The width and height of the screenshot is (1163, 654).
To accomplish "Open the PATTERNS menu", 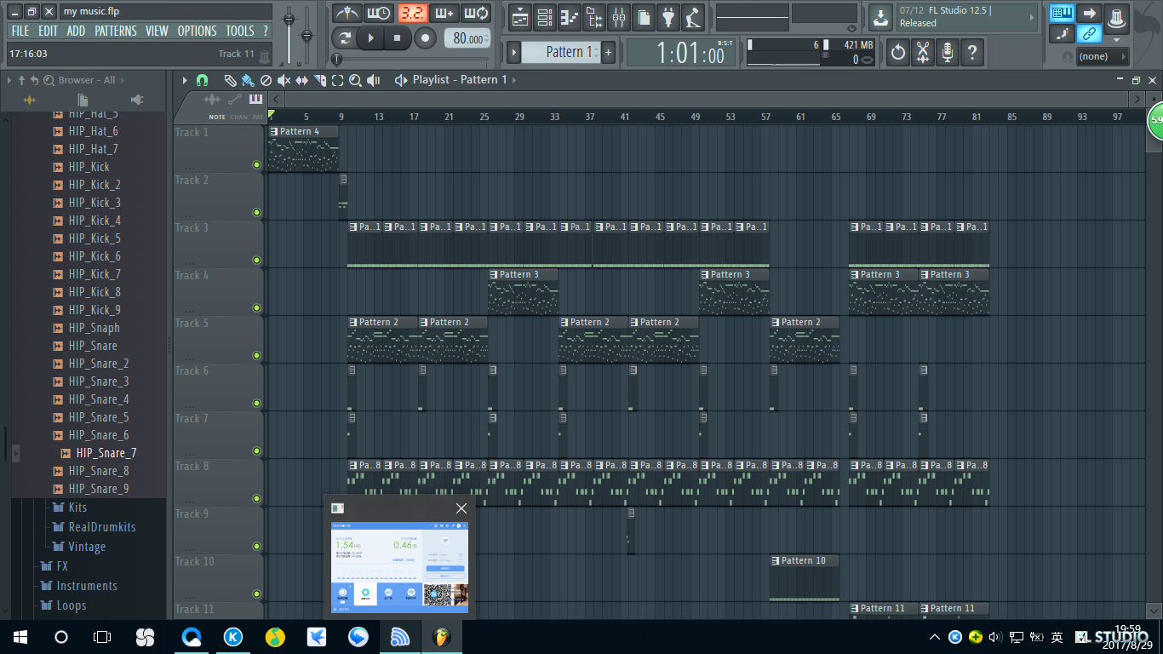I will [116, 31].
